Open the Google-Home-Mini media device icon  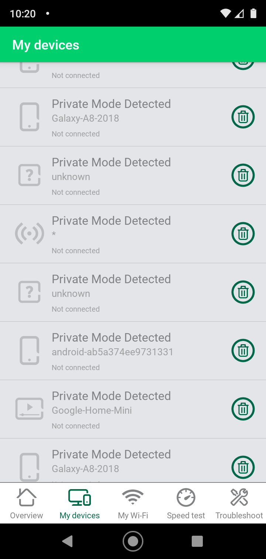29,409
